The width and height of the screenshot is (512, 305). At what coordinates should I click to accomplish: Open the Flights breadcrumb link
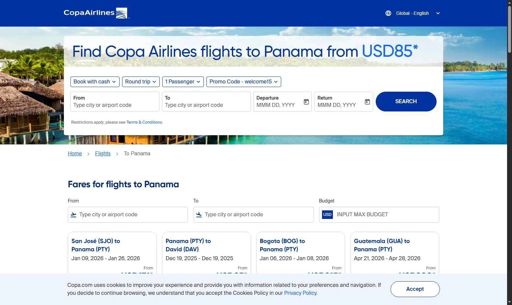103,154
